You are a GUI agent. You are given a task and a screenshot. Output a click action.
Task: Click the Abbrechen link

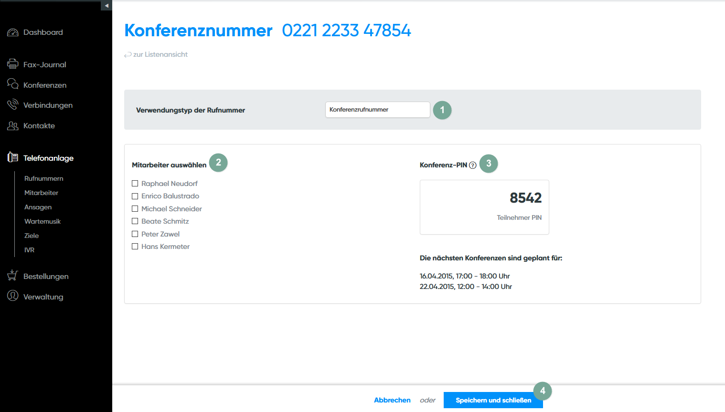click(x=392, y=400)
